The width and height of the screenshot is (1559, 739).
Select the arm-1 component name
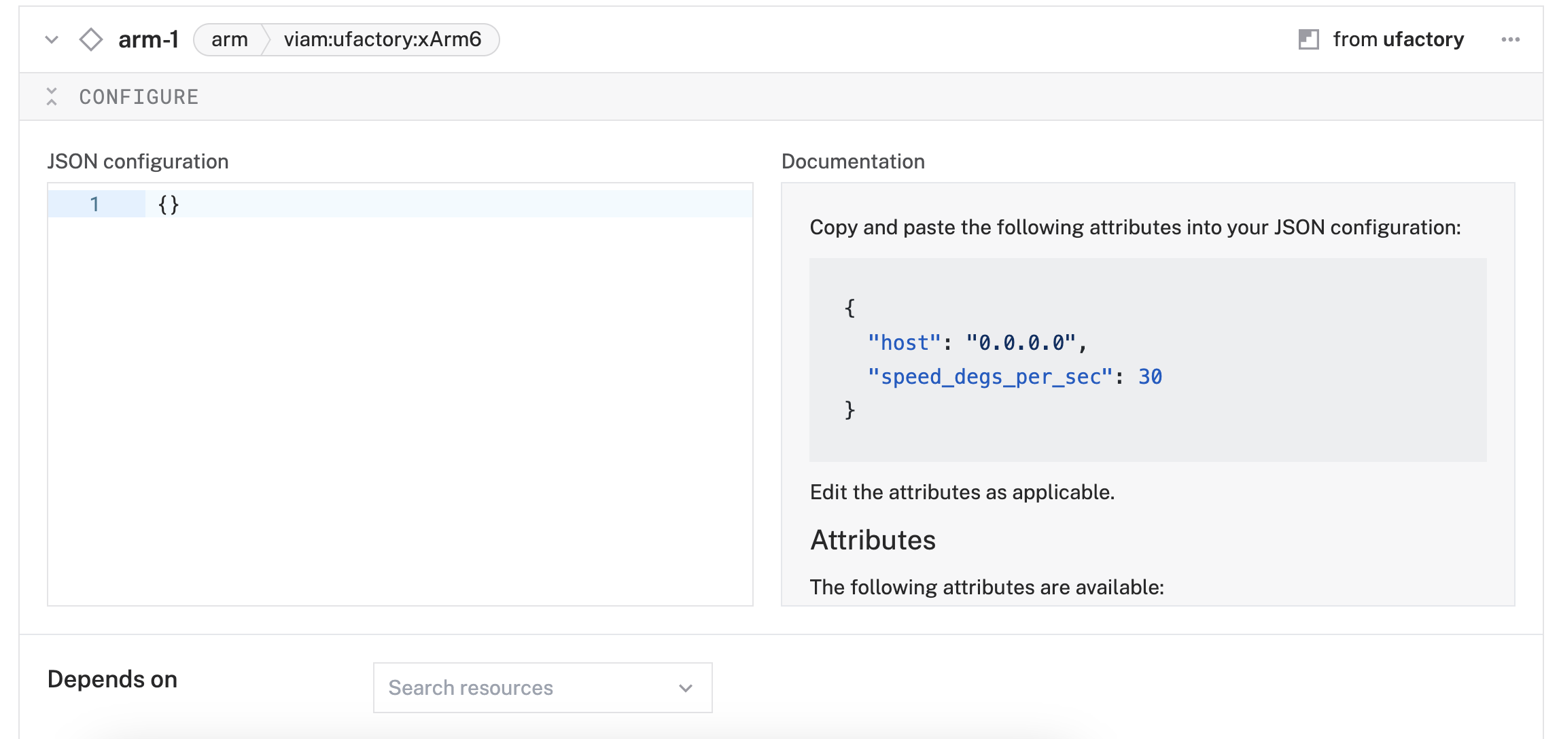click(148, 39)
